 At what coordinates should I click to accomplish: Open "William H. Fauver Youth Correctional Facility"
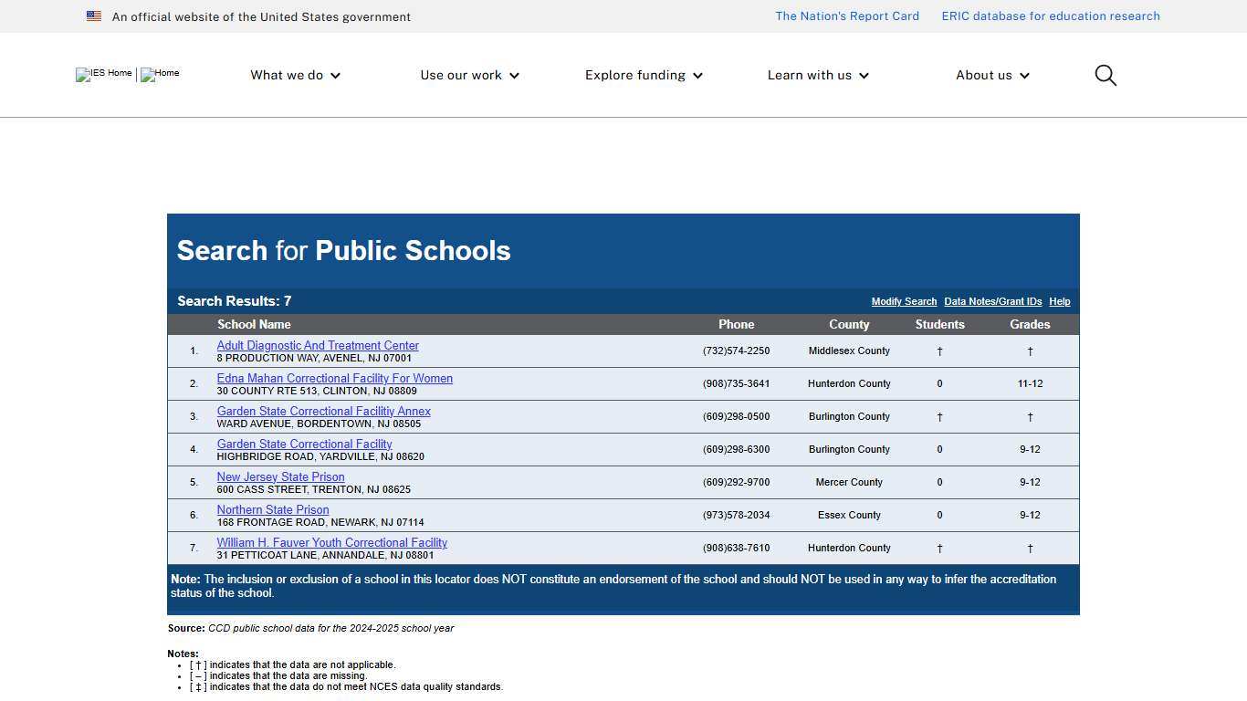click(331, 542)
